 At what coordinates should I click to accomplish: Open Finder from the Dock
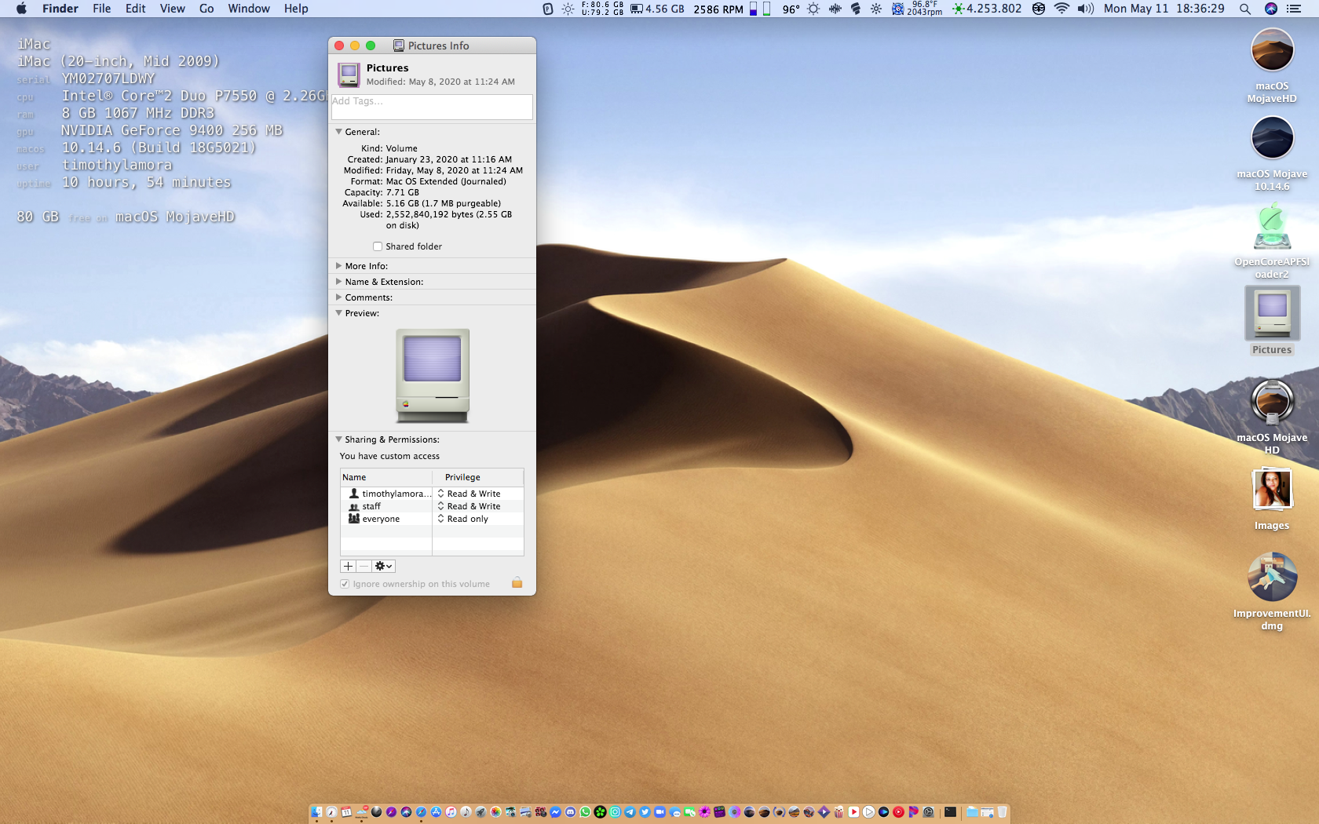click(316, 811)
